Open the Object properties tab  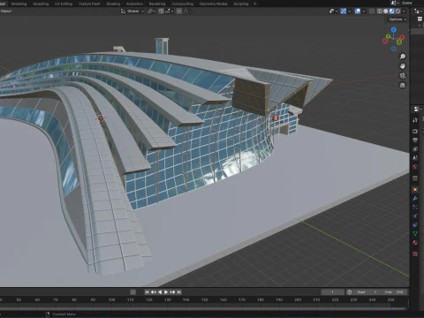[x=415, y=189]
